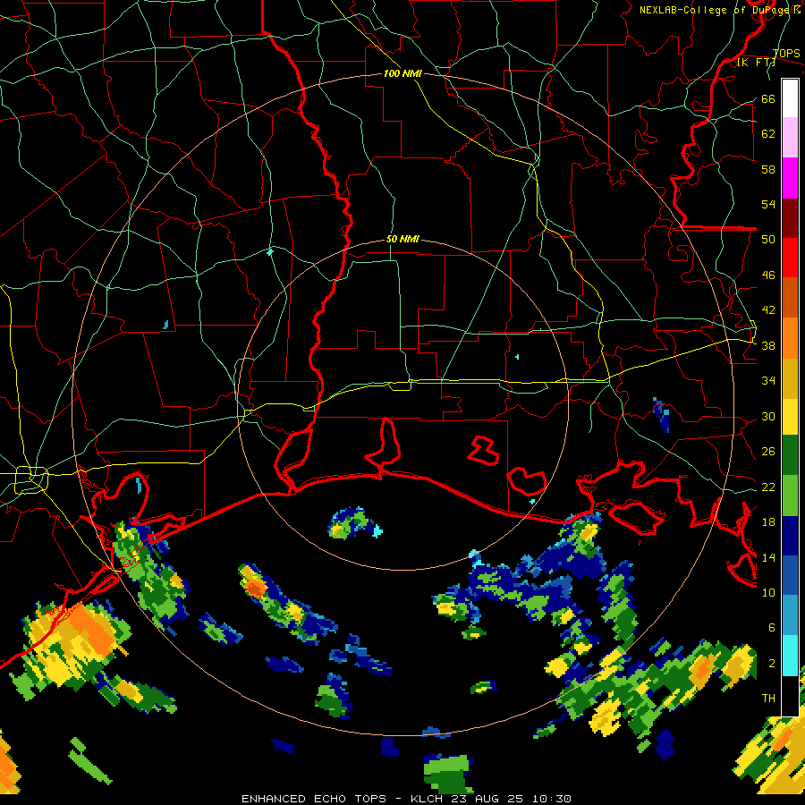805x805 pixels.
Task: Click the 'TH' legend threshold label
Action: click(768, 699)
